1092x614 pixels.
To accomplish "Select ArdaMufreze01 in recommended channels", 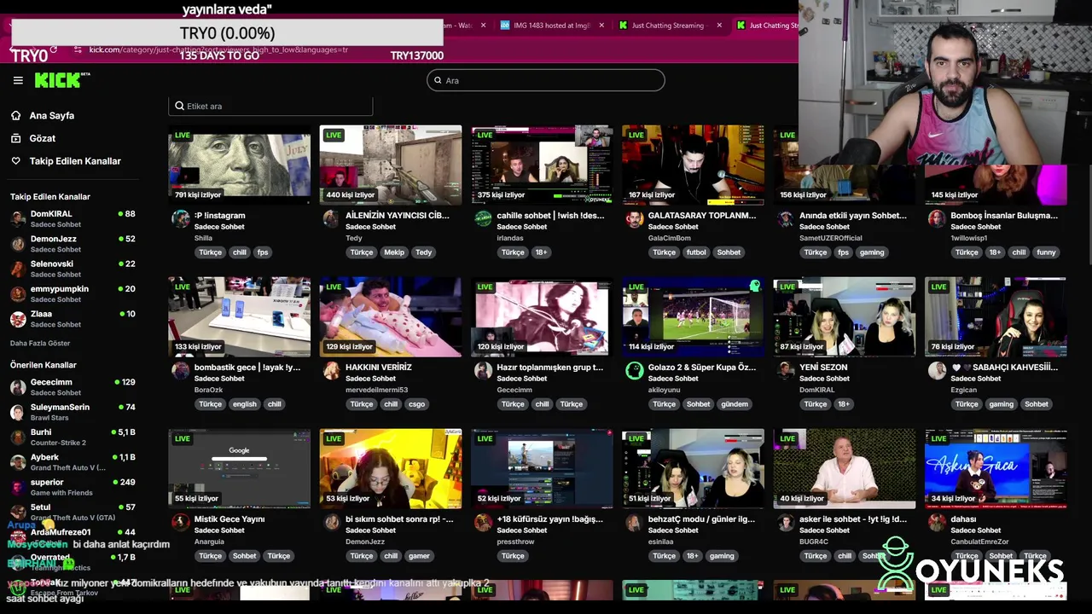I will pyautogui.click(x=73, y=536).
